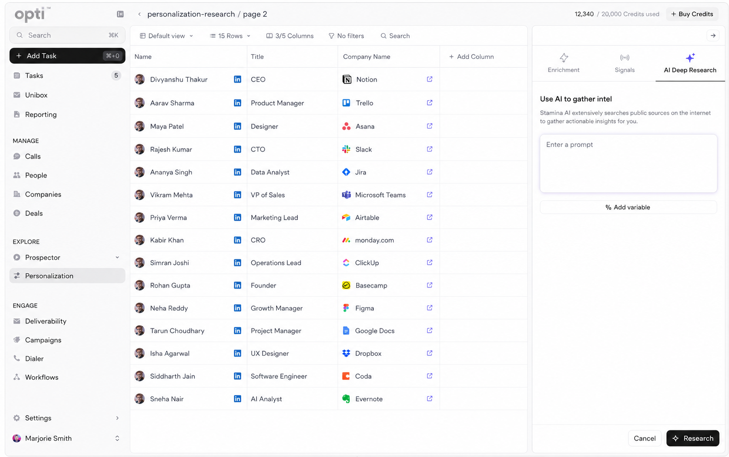
Task: Sort by the Name column header
Action: [x=143, y=57]
